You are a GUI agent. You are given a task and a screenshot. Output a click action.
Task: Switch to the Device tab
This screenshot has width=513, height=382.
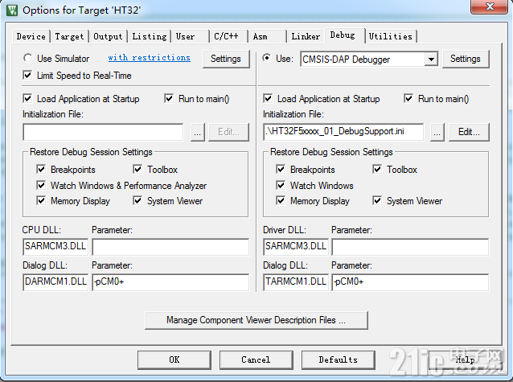(x=31, y=36)
